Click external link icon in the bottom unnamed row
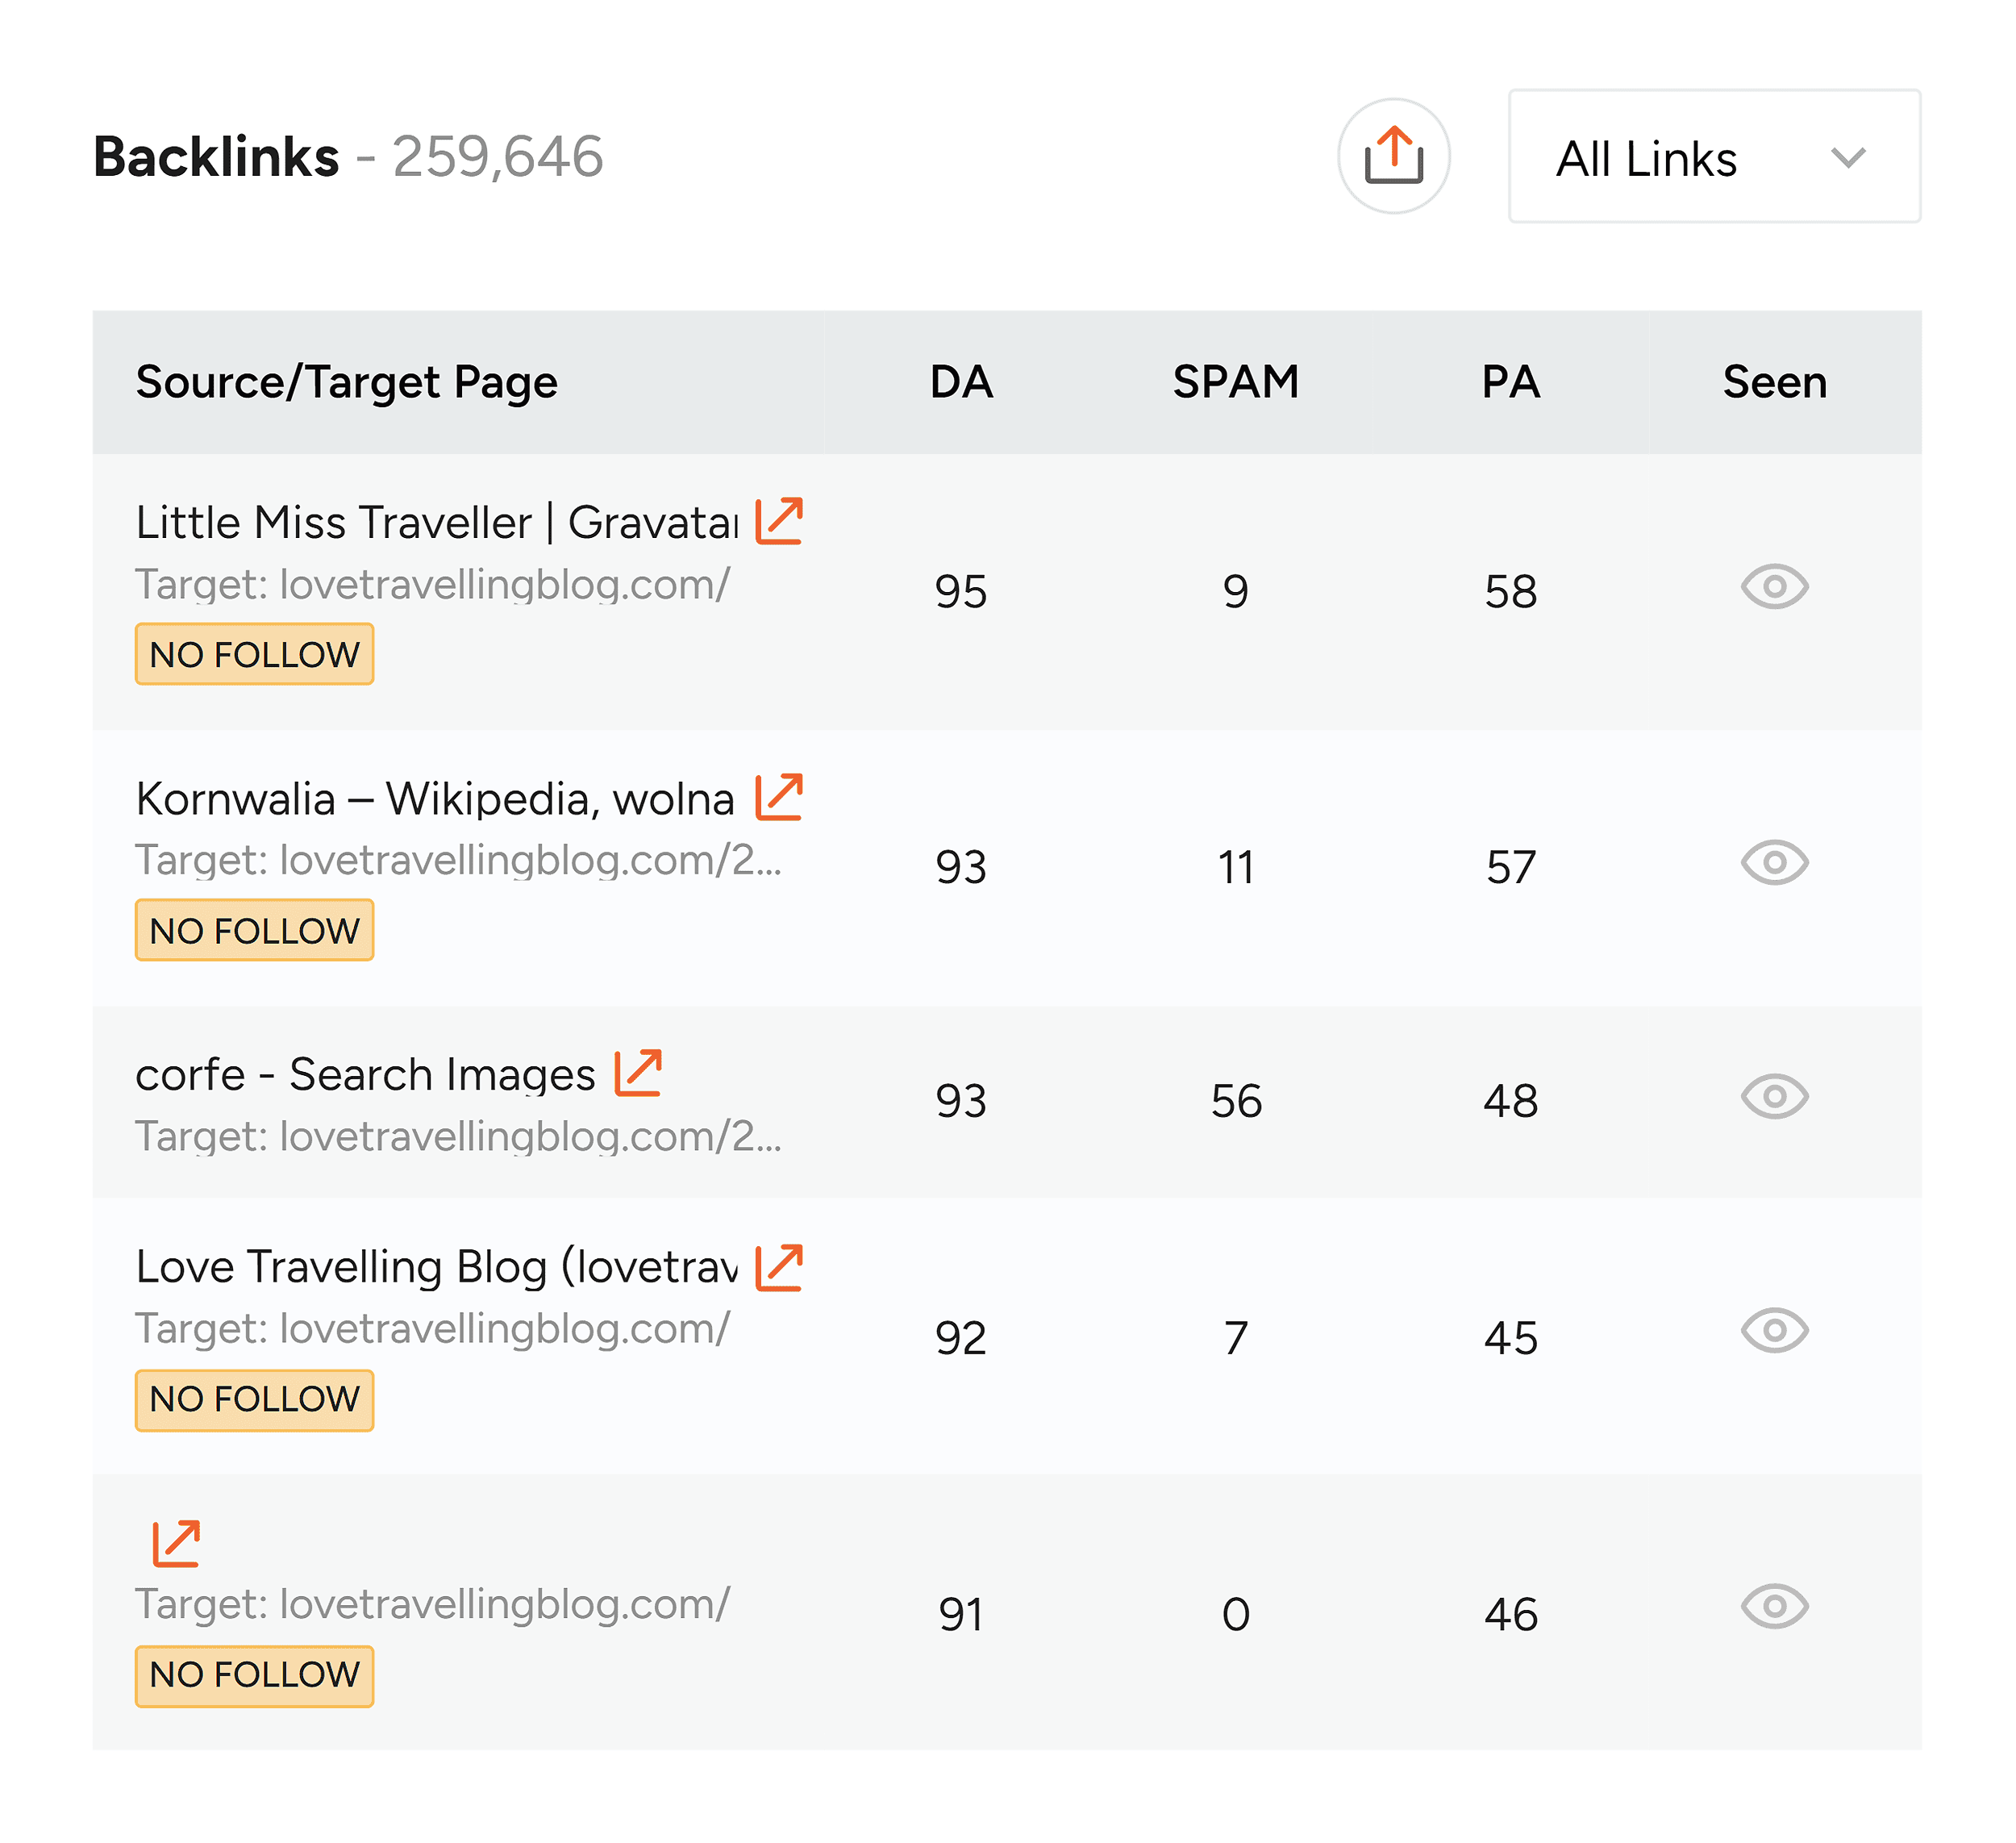This screenshot has height=1843, width=2016. tap(178, 1542)
